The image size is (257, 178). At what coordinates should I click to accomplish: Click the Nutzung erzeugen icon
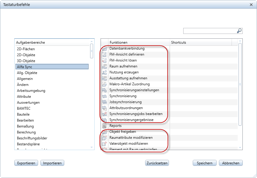pyautogui.click(x=104, y=73)
